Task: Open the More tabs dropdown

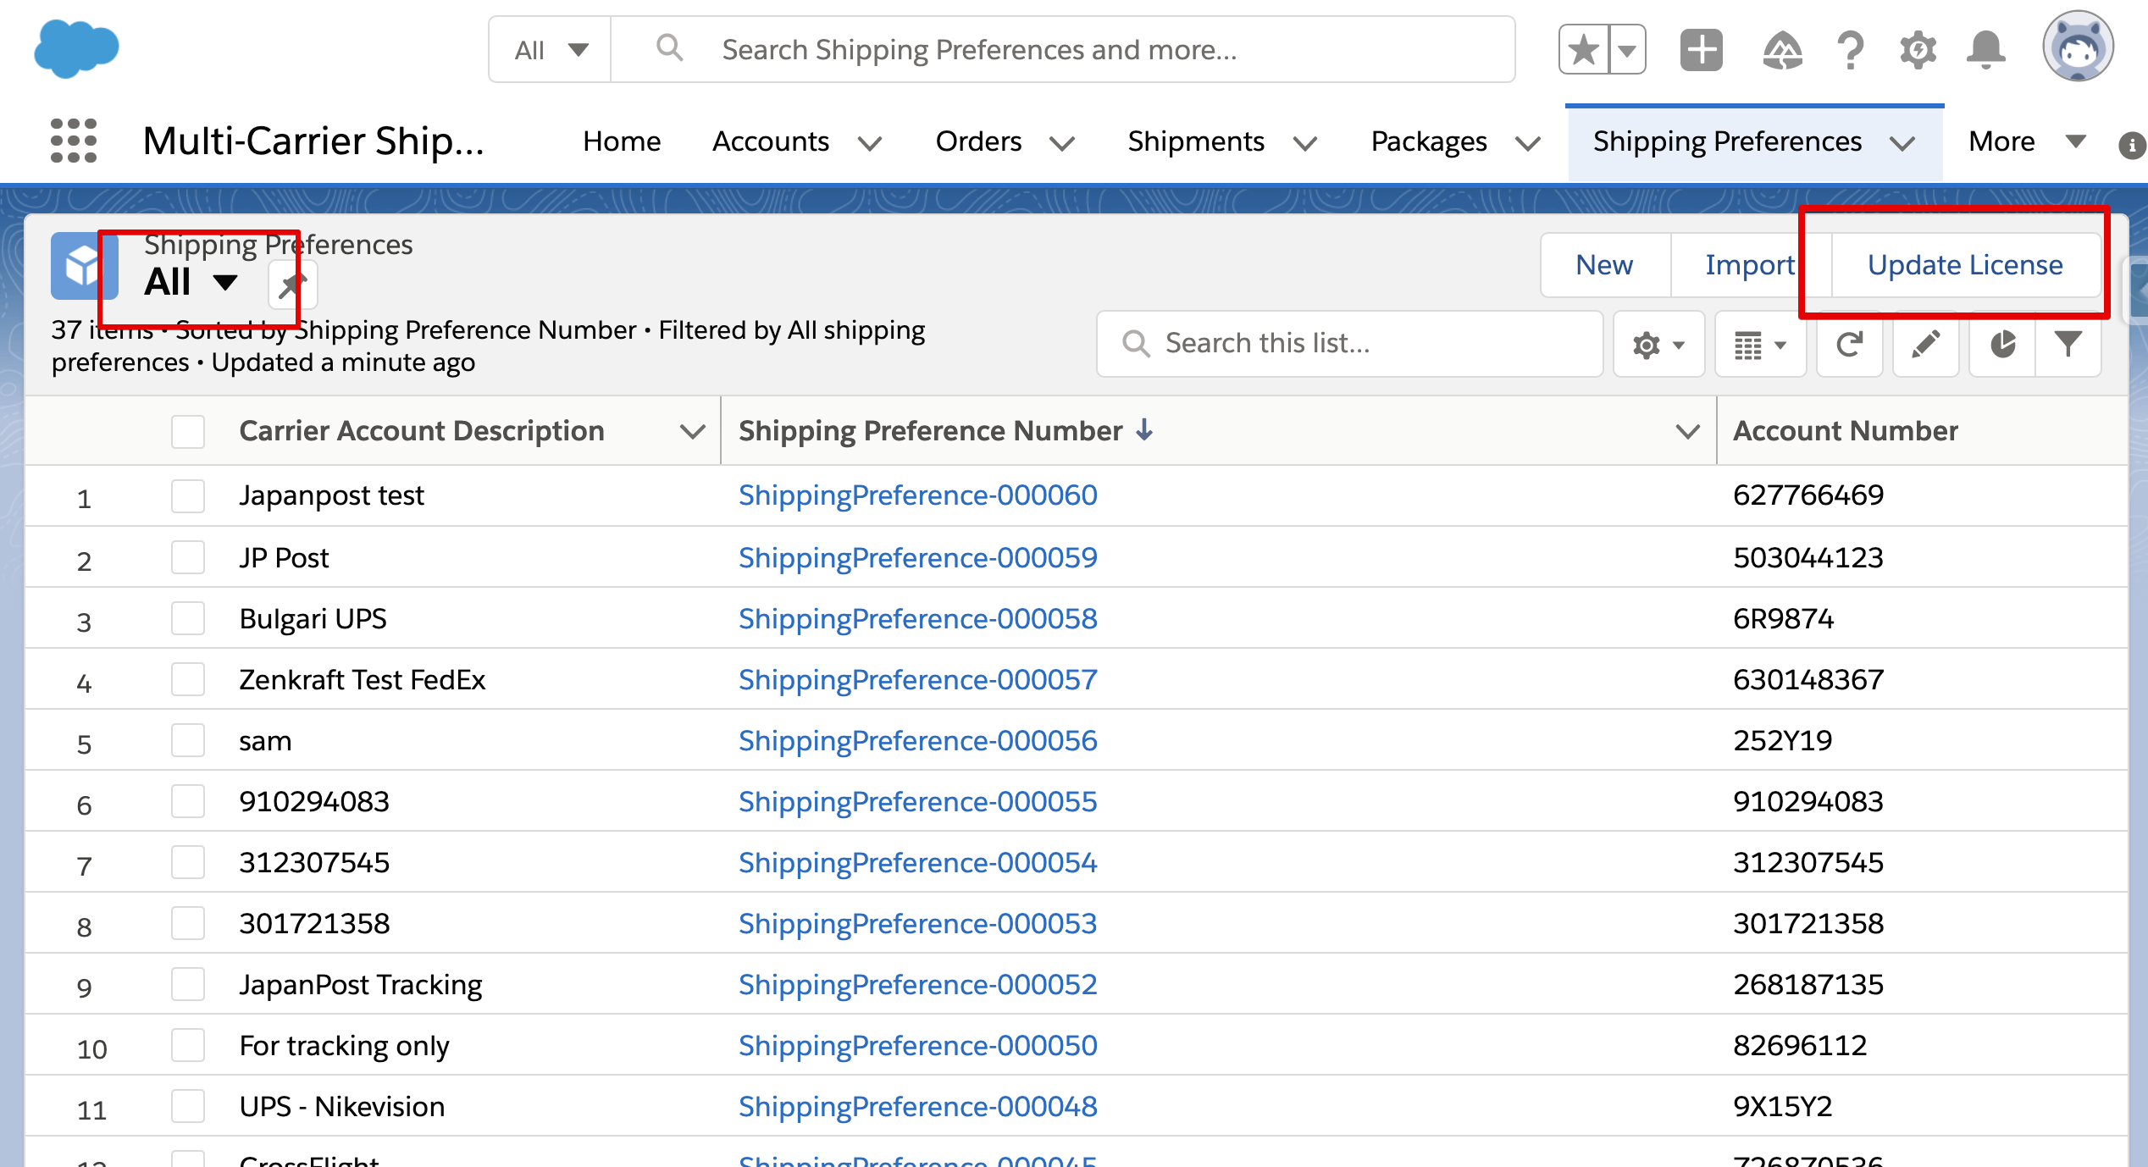Action: pos(2027,141)
